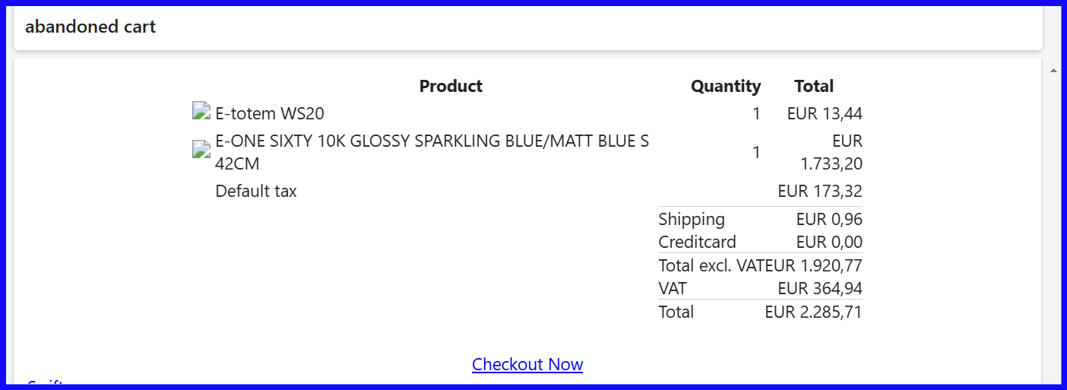This screenshot has width=1067, height=390.
Task: Select the E-totem WS20 product name
Action: 270,114
